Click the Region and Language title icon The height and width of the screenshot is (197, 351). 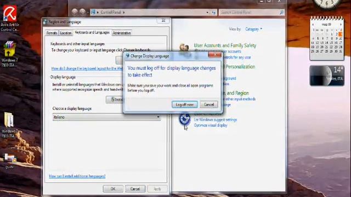[46, 22]
